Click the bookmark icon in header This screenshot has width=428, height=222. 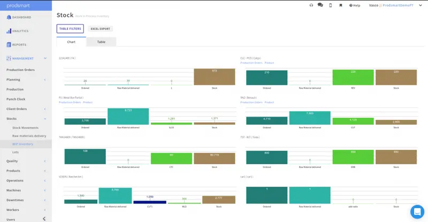click(x=341, y=5)
